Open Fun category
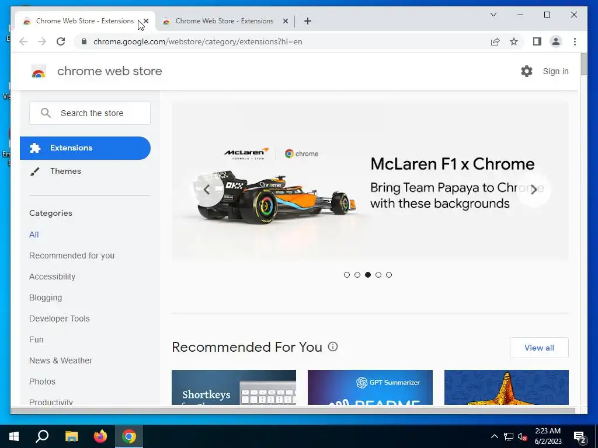 [x=36, y=339]
